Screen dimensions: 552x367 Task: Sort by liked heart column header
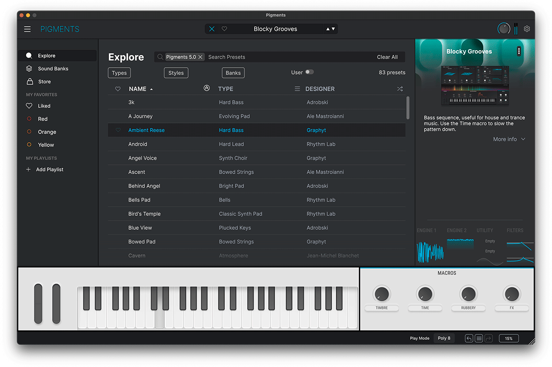click(118, 89)
